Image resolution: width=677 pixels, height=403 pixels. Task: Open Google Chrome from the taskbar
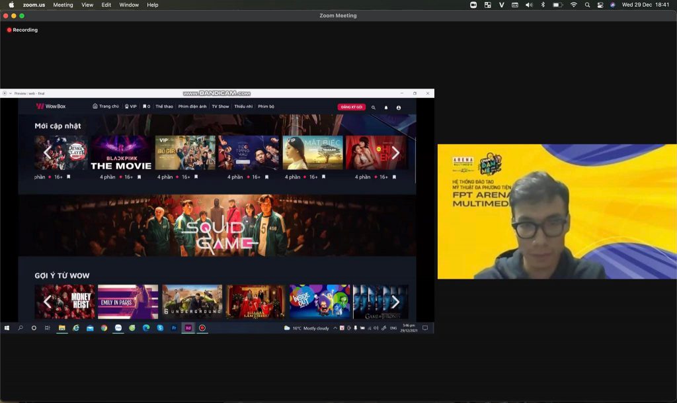tap(104, 328)
